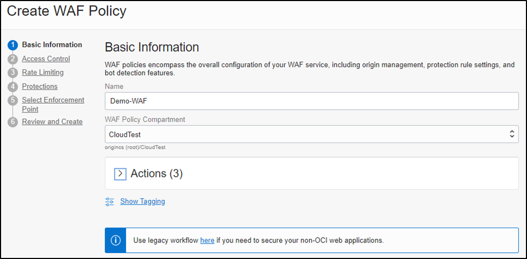Click the Name field containing Demo-WAF
This screenshot has height=259, width=527.
pyautogui.click(x=311, y=101)
